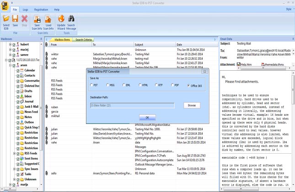Expand the Unknown folder node
Screen dimensions: 295x192
tap(14, 179)
